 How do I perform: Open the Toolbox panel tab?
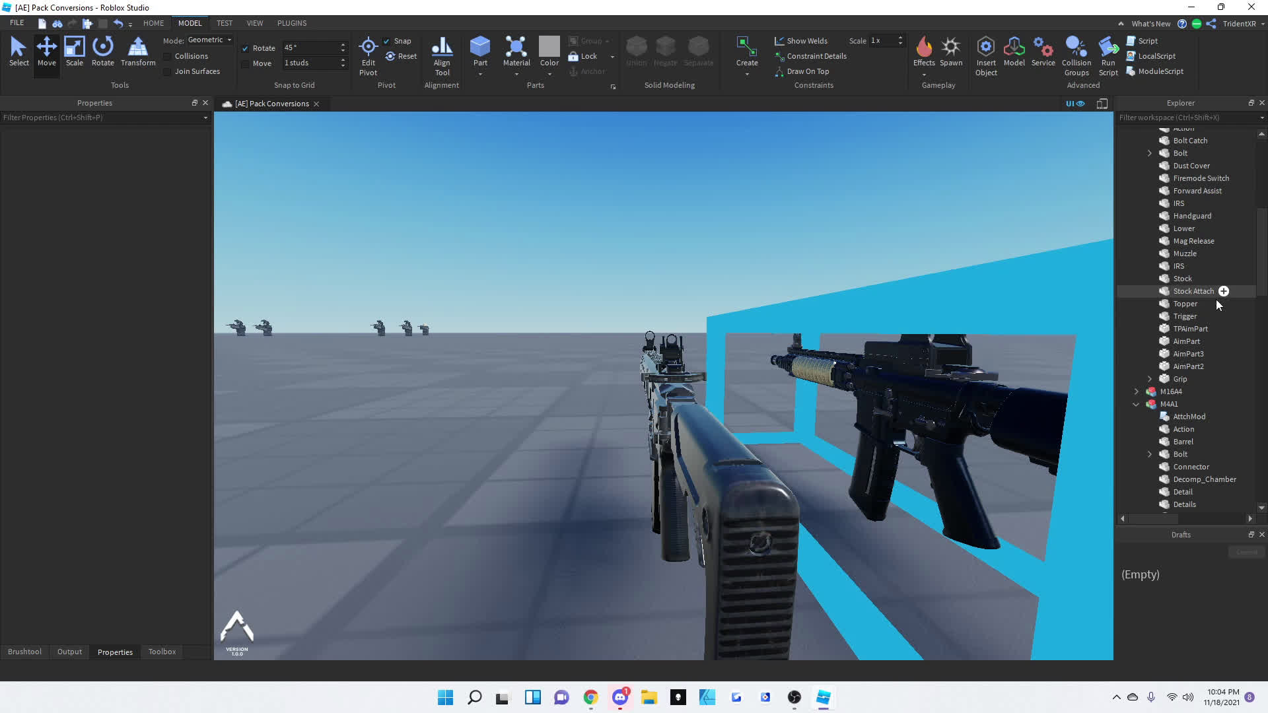[x=162, y=652]
